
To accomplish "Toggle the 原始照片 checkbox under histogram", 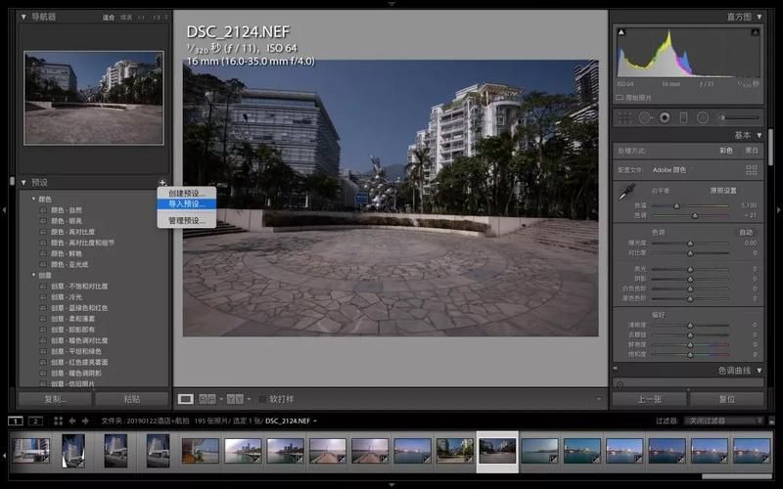I will pyautogui.click(x=620, y=98).
